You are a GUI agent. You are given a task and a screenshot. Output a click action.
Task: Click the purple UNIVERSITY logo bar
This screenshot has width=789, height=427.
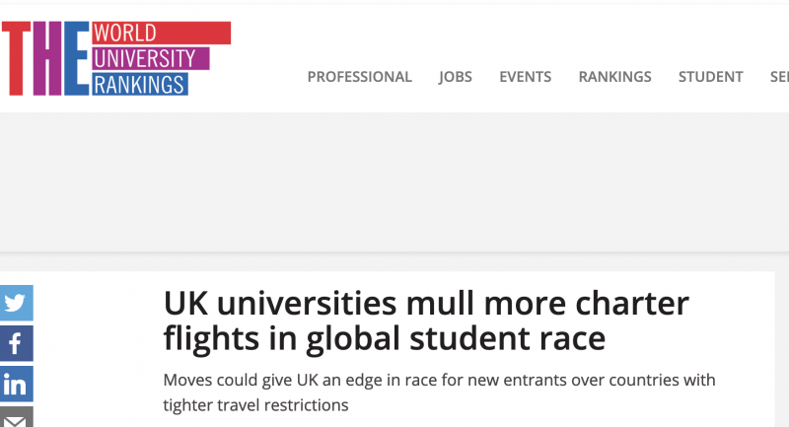point(151,58)
